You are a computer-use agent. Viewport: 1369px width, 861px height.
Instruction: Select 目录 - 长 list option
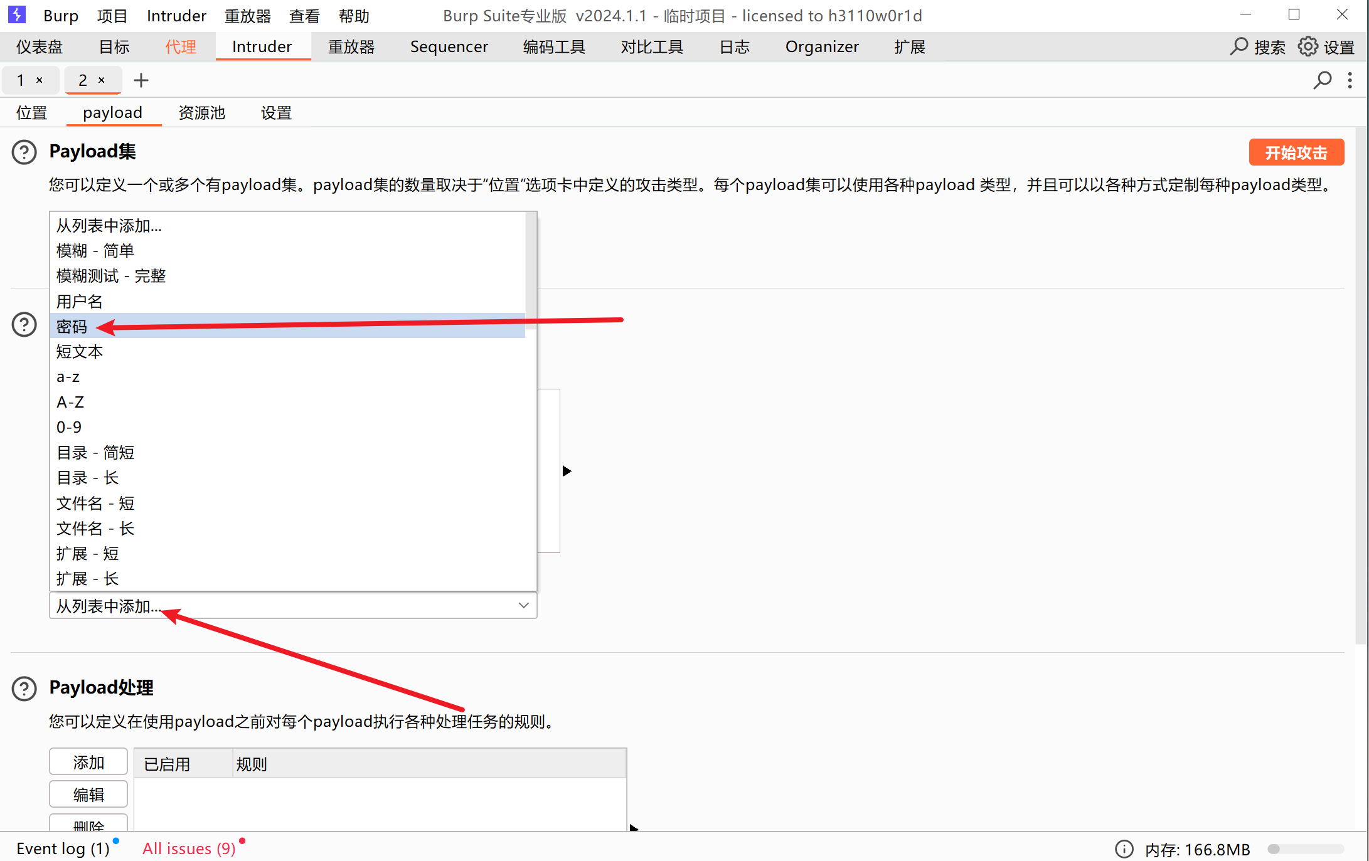pos(287,478)
